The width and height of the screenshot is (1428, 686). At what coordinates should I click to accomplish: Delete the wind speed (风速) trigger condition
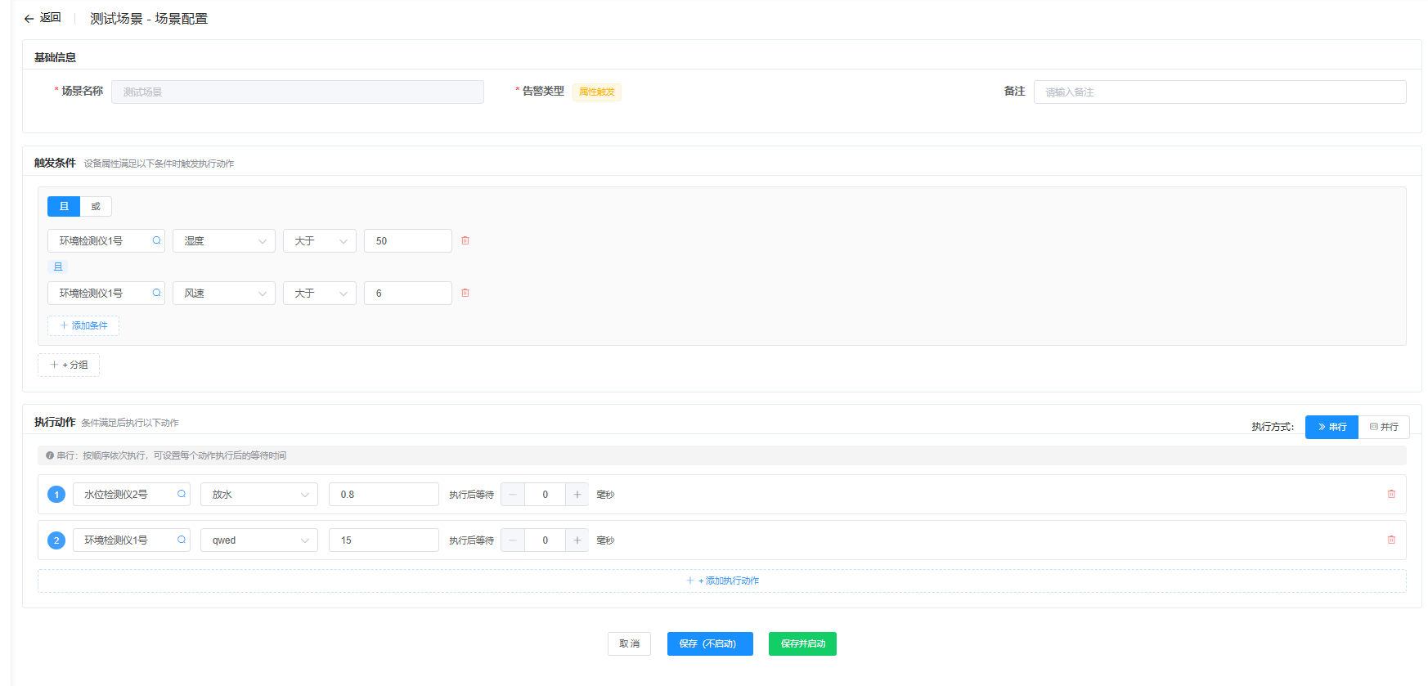465,293
